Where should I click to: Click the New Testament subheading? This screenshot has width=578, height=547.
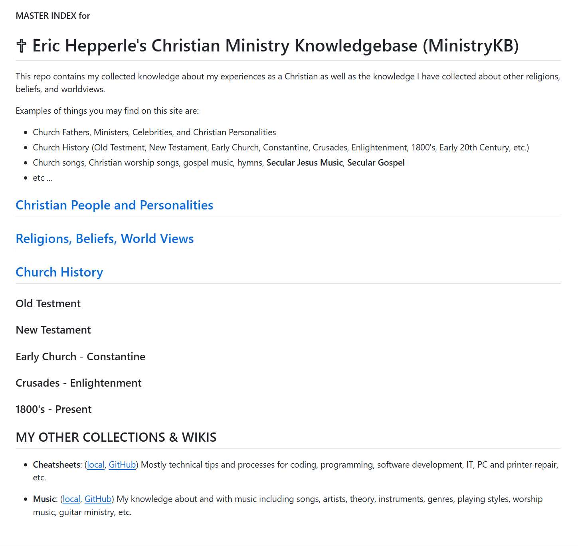click(x=53, y=330)
